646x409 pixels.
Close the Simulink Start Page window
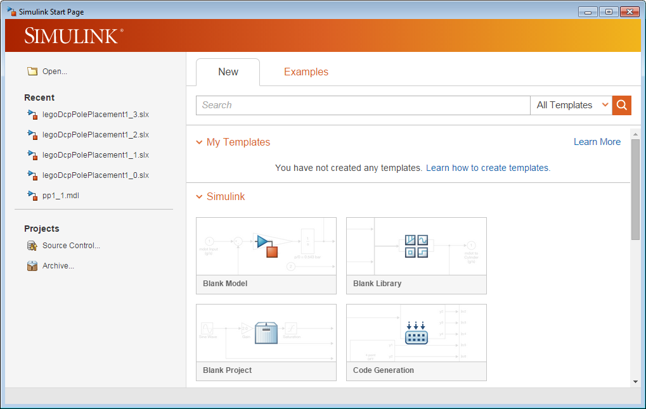click(x=630, y=12)
